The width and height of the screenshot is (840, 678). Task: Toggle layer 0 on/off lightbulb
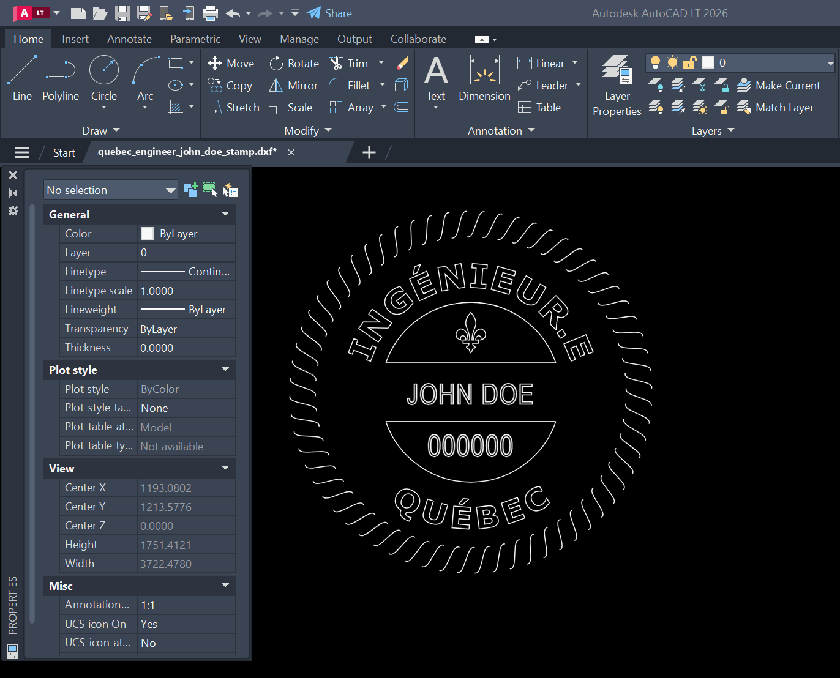tap(655, 62)
